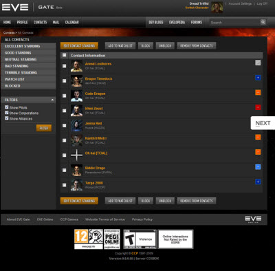The height and width of the screenshot is (271, 275).
Task: Click the orange standing icon for Code Dragon
Action: point(258,92)
